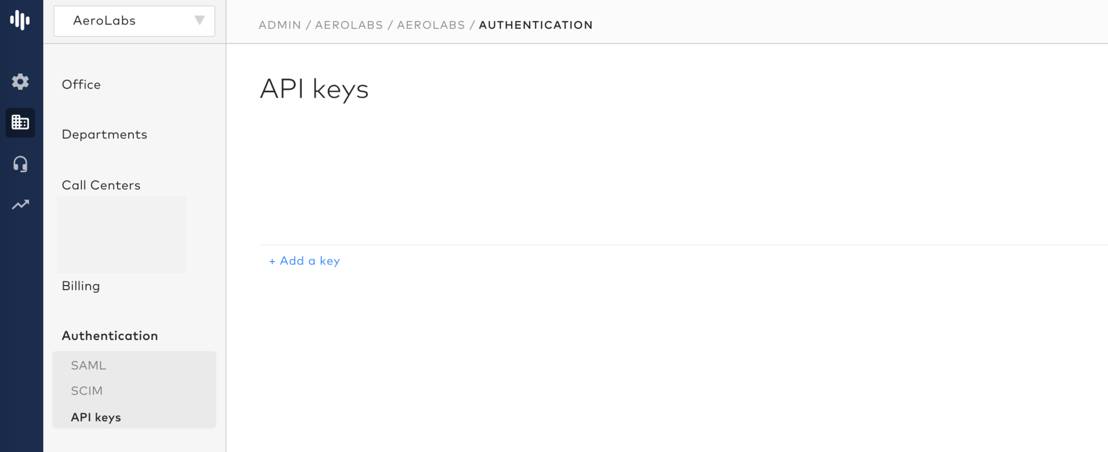
Task: Select SAML authentication option
Action: (x=88, y=366)
